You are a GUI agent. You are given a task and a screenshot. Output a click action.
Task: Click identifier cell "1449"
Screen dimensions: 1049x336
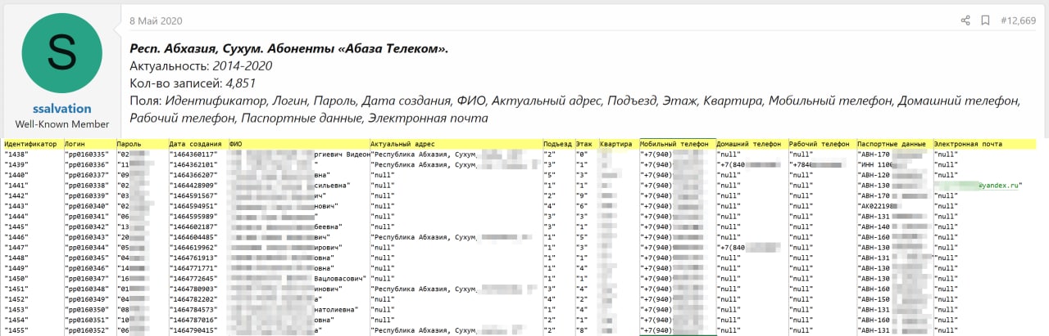[16, 269]
